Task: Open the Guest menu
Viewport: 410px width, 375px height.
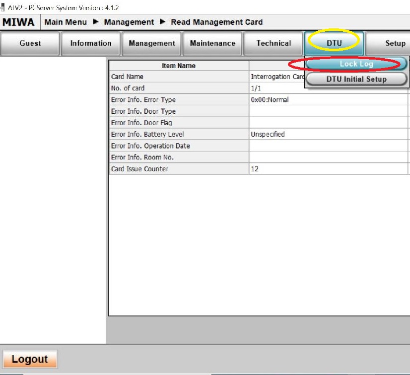Action: (30, 43)
